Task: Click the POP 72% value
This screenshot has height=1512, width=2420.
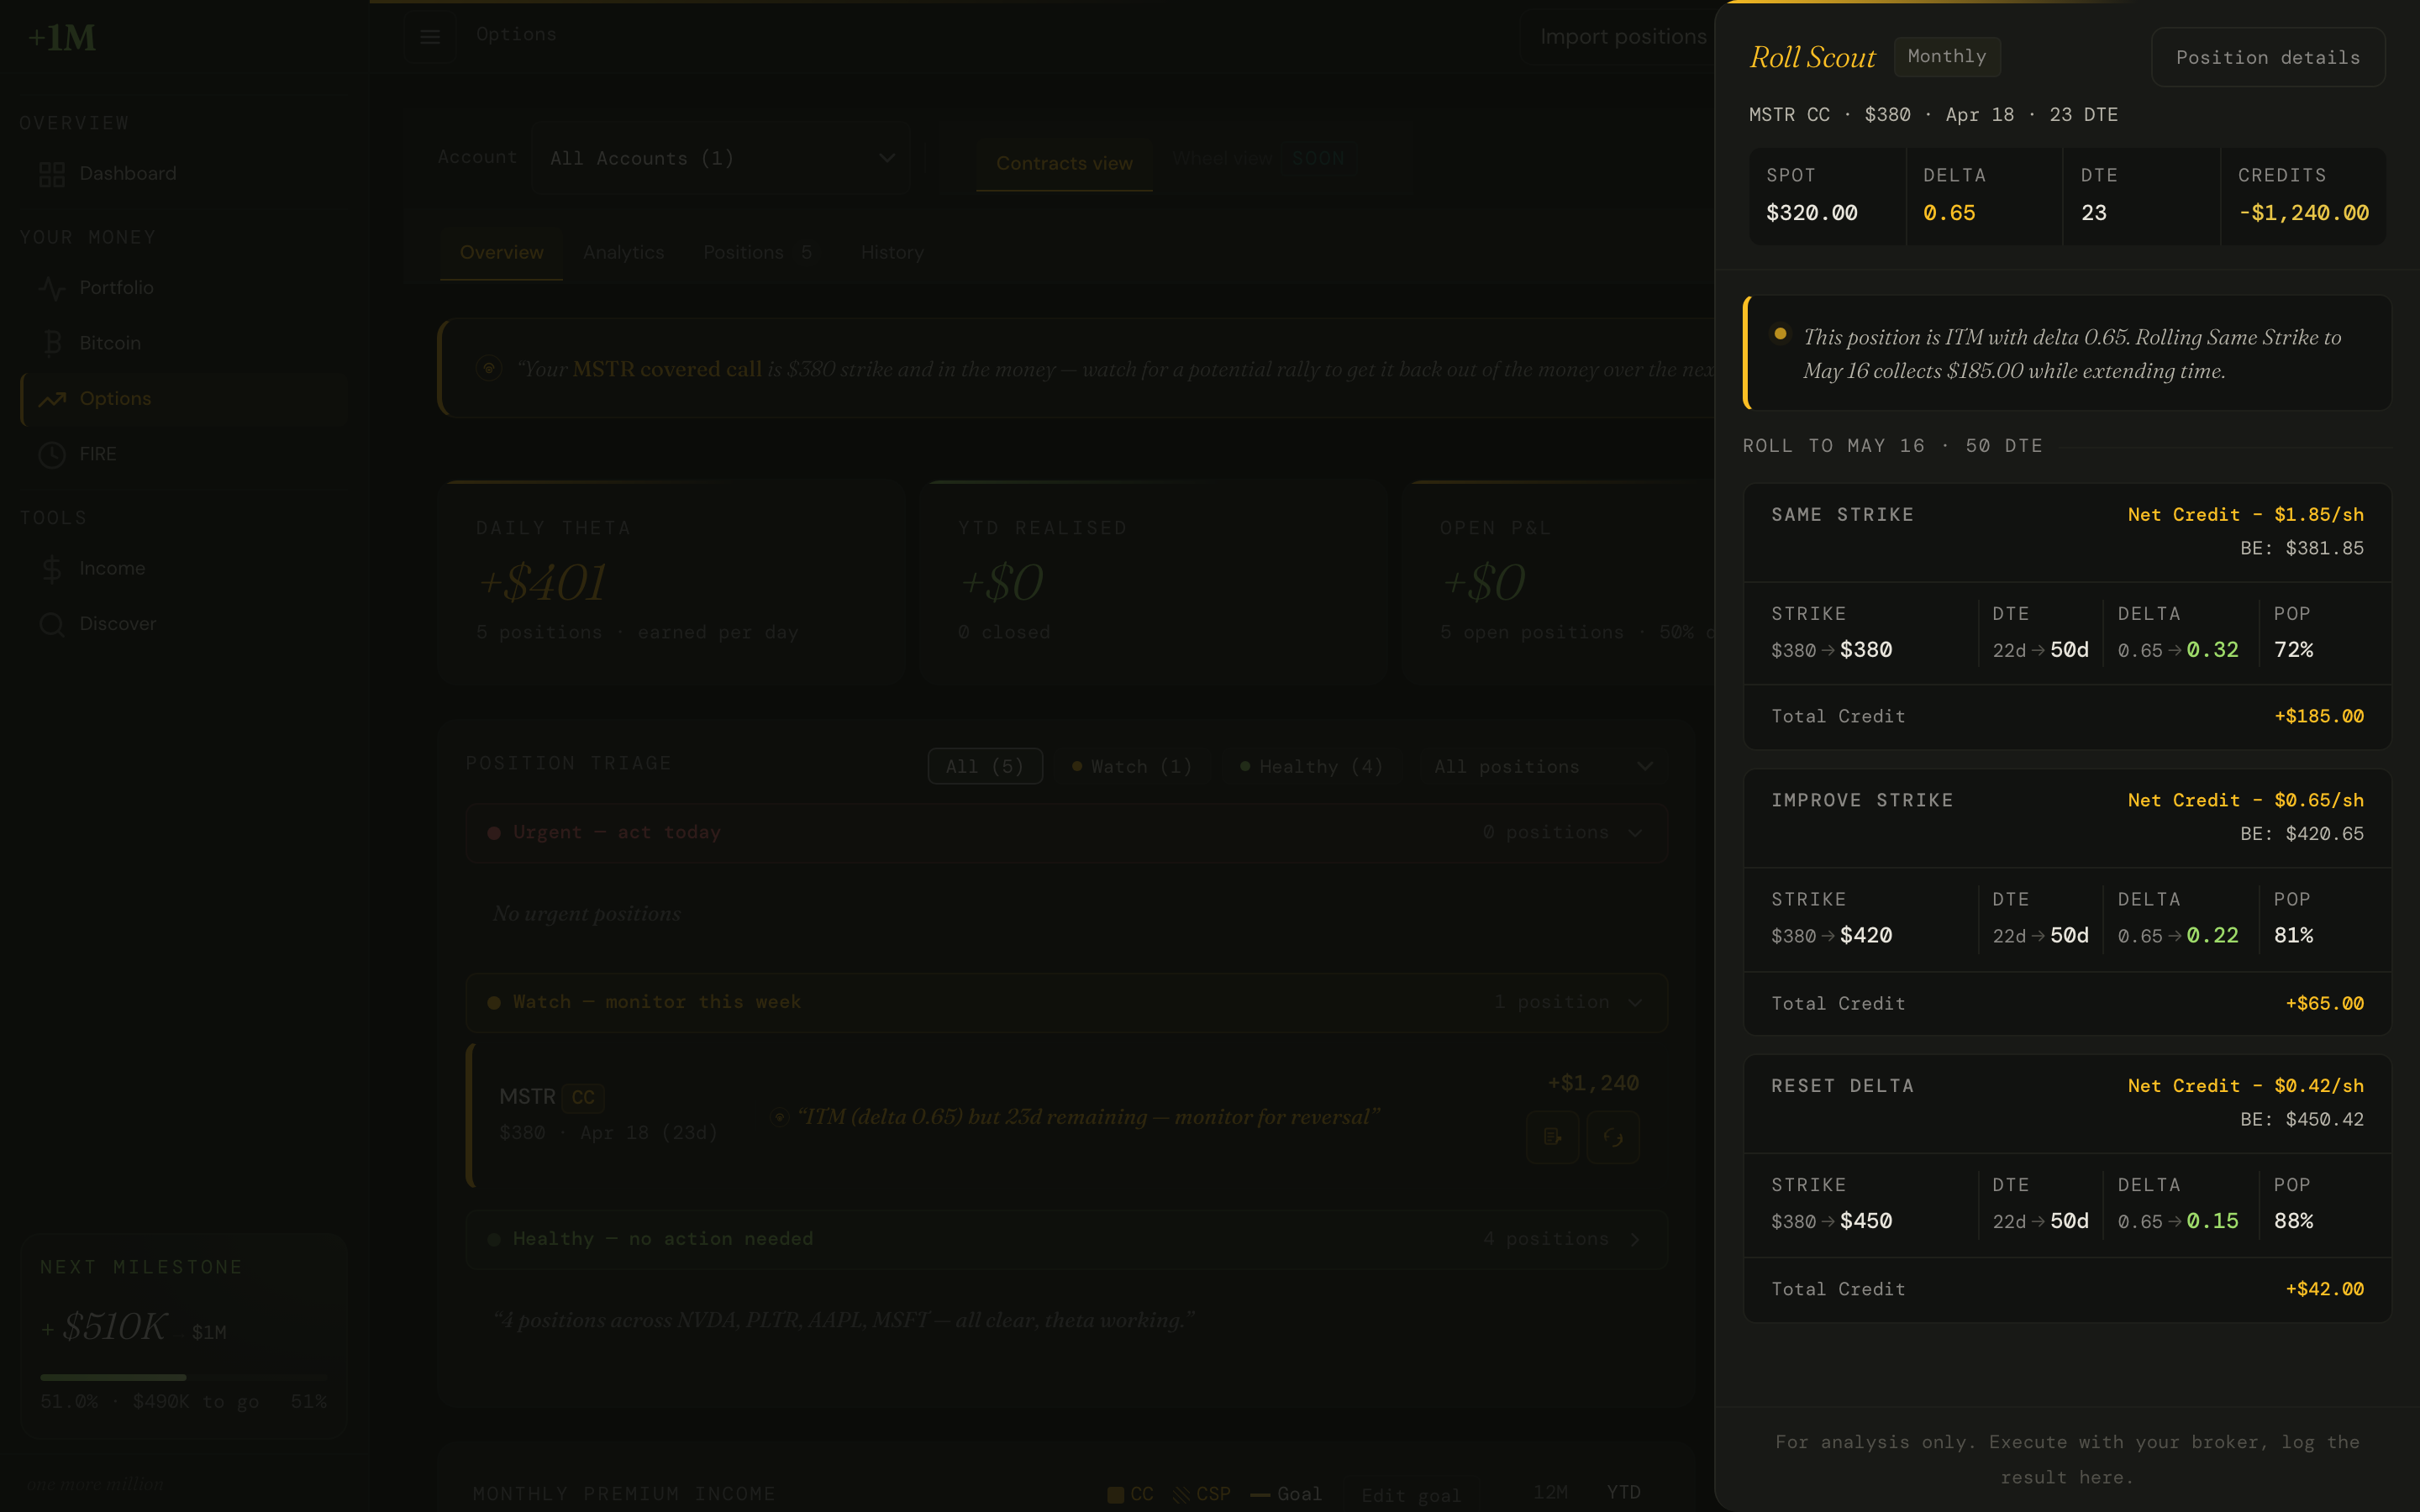Action: pyautogui.click(x=2293, y=650)
